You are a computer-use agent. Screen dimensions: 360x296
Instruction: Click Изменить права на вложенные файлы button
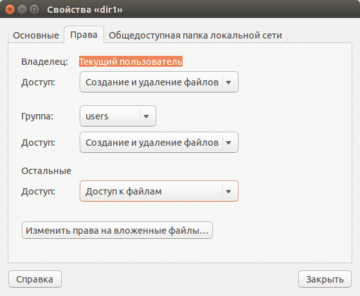click(117, 231)
